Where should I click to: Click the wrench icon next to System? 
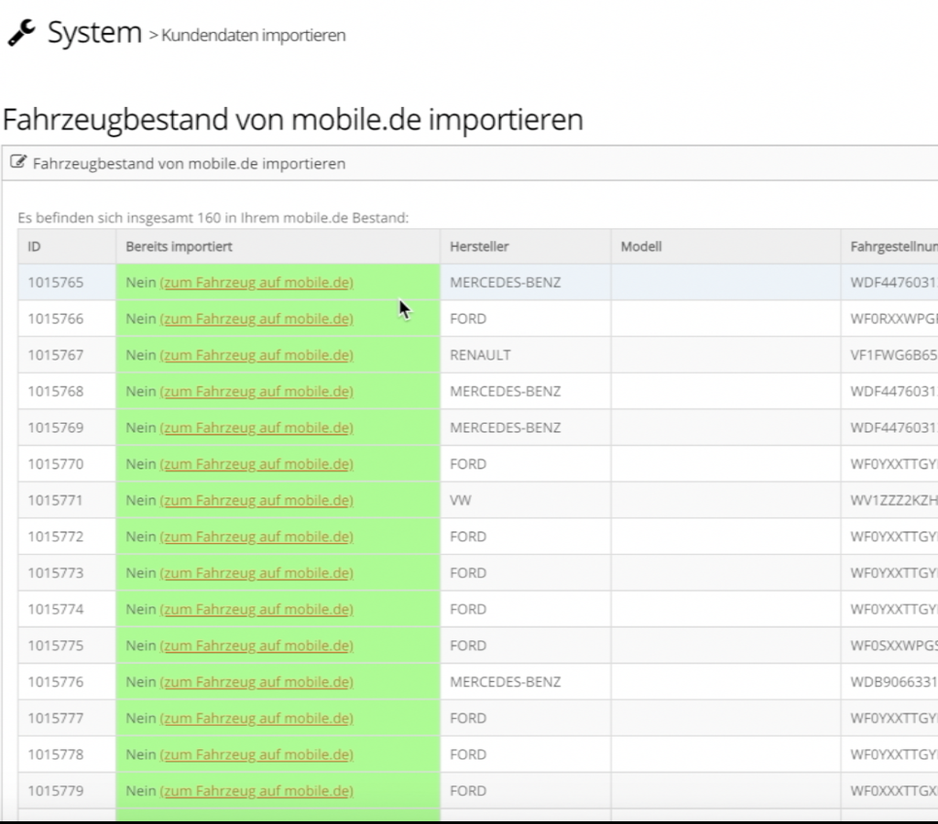pos(22,30)
